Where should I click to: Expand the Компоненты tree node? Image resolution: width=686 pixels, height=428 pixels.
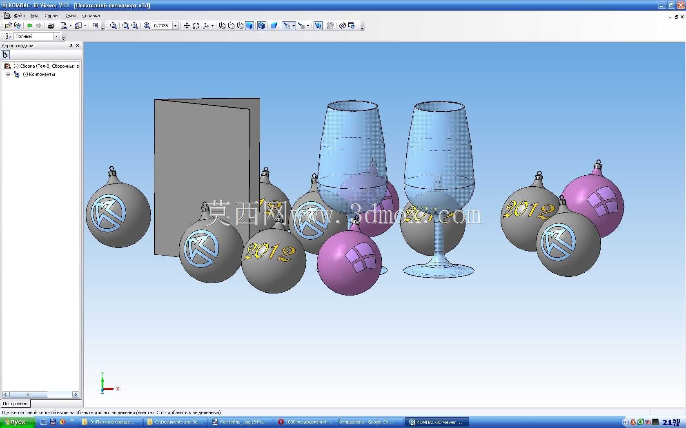click(8, 74)
